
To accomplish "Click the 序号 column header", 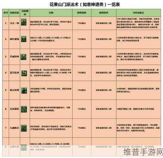I will click(x=6, y=13).
